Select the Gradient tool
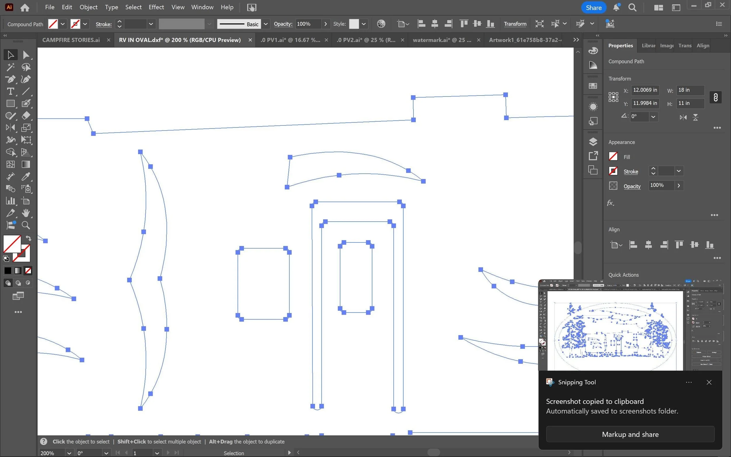The width and height of the screenshot is (731, 457). (26, 164)
